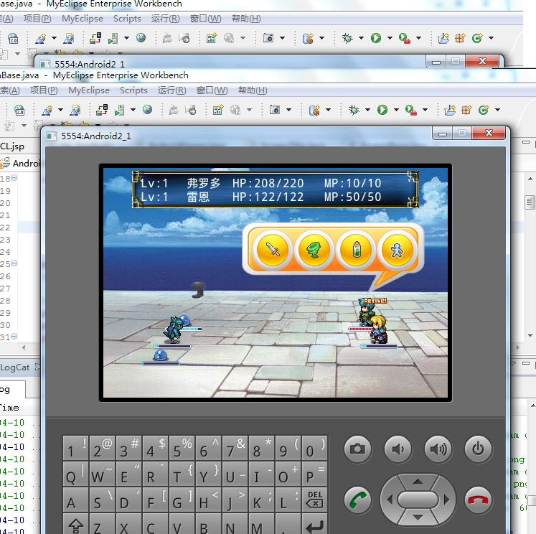Viewport: 536px width, 534px height.
Task: Click the emulator power button
Action: (478, 449)
